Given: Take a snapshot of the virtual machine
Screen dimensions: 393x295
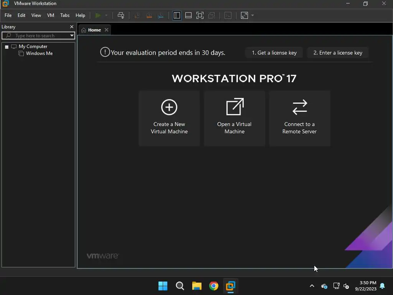Looking at the screenshot, I should coord(137,15).
